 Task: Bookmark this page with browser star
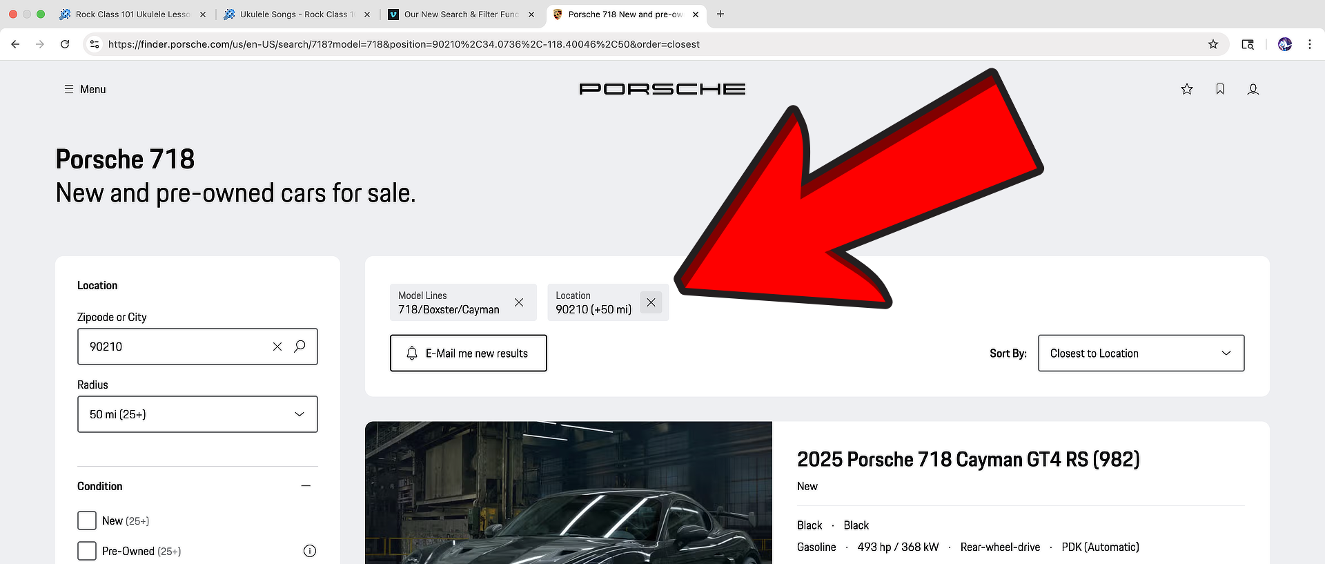1213,44
